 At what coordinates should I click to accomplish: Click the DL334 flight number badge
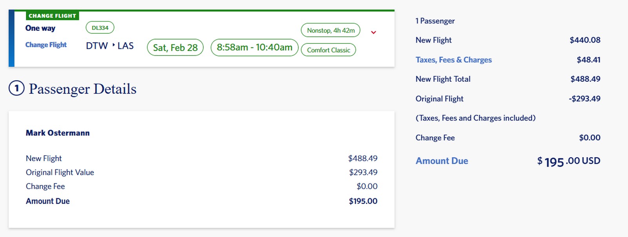click(99, 27)
